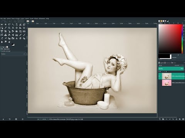Select the Smudge tool

tap(5, 42)
